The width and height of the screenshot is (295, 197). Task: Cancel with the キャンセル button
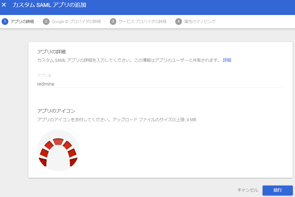point(248,190)
